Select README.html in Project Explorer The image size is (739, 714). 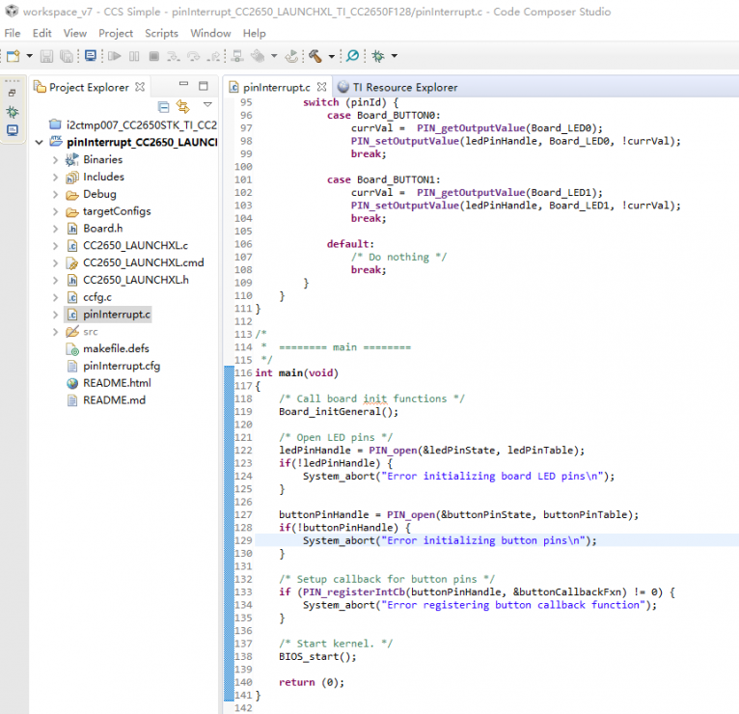coord(116,383)
